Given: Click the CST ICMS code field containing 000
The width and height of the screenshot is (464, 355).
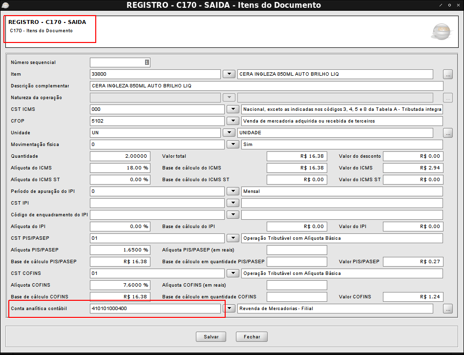Looking at the screenshot, I should [157, 109].
